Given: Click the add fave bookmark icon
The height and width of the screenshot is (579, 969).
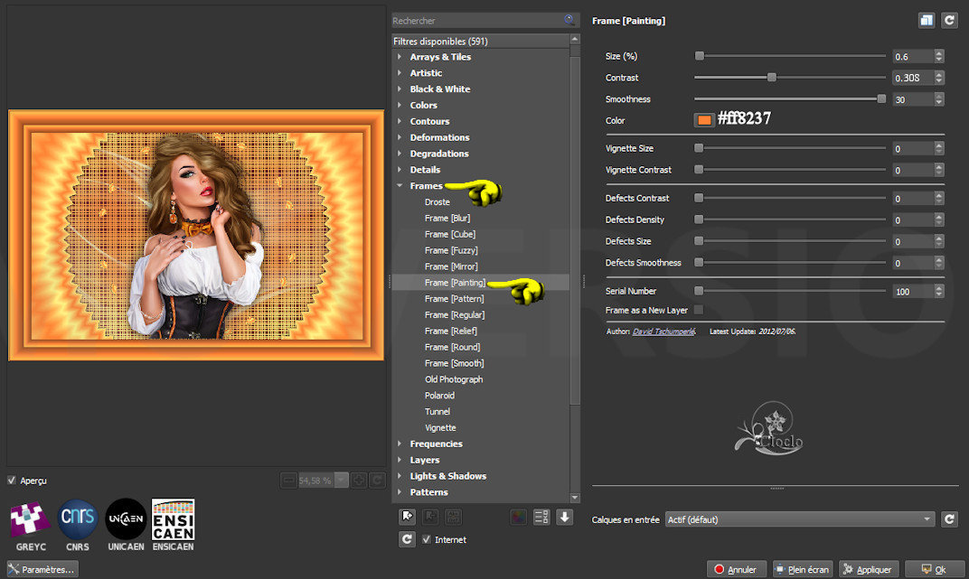Looking at the screenshot, I should click(x=407, y=517).
